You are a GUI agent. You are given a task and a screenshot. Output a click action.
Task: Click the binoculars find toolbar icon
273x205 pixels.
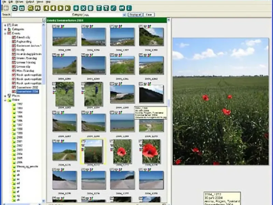tap(38, 8)
